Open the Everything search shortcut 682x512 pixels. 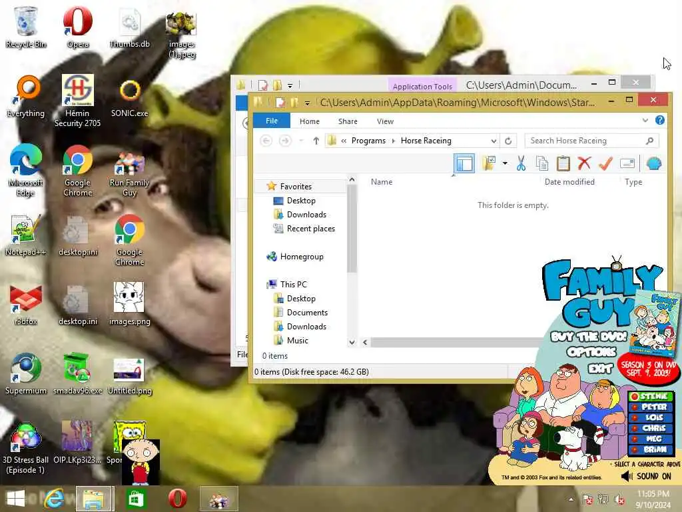click(26, 97)
